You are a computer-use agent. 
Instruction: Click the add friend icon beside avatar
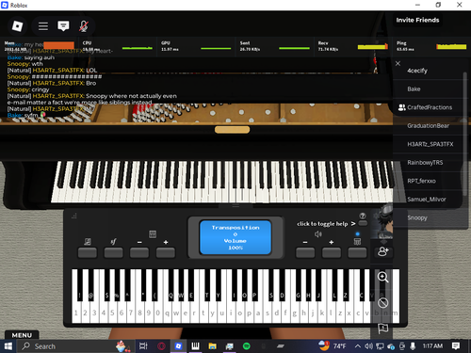(x=383, y=251)
